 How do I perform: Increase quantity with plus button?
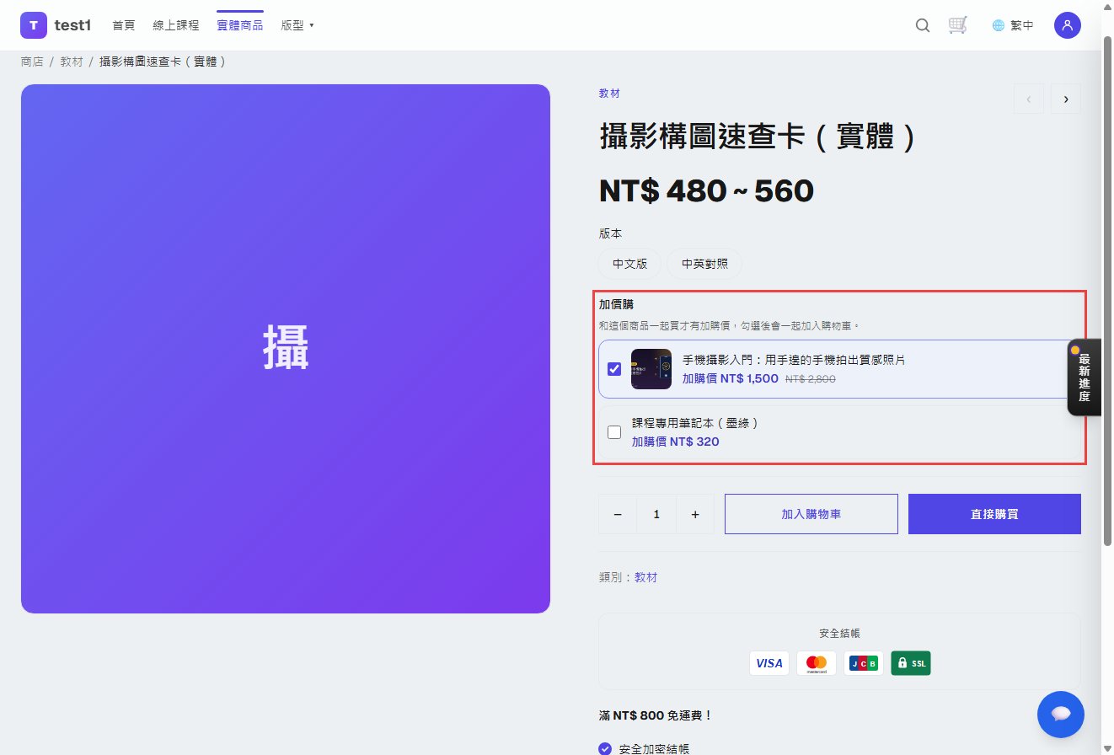pos(695,514)
